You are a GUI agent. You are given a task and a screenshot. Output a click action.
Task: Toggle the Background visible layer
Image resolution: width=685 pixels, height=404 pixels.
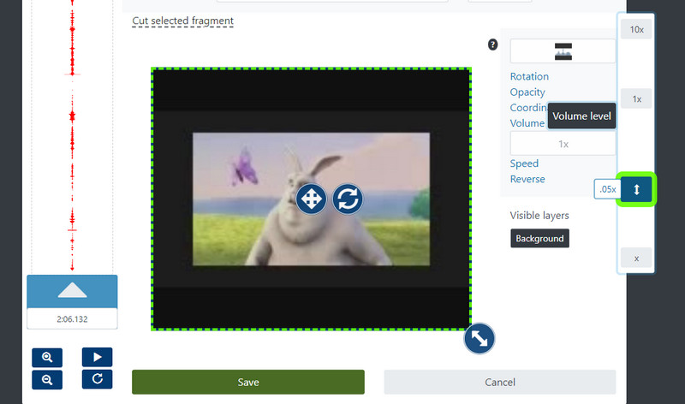pyautogui.click(x=539, y=238)
